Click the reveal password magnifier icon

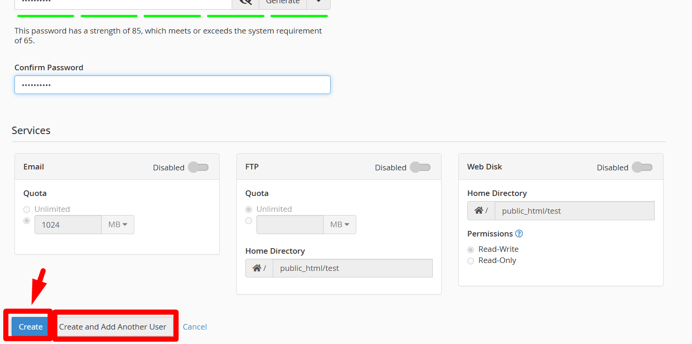(x=246, y=3)
